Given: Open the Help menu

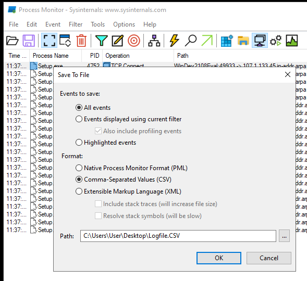Looking at the screenshot, I should point(150,24).
